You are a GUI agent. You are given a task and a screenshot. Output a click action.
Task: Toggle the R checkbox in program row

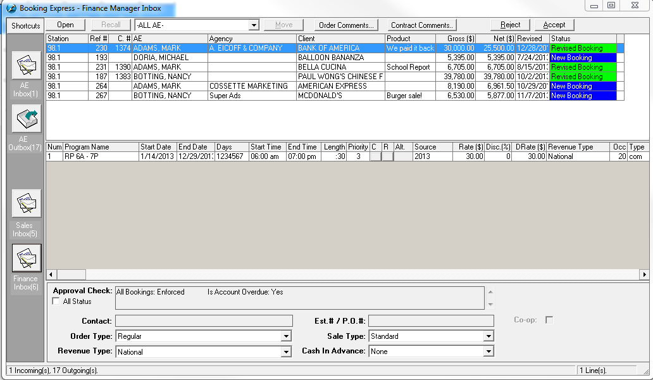[x=387, y=156]
